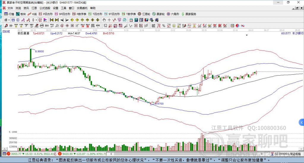
Task: Click the grid table icon
Action: click(x=232, y=25)
